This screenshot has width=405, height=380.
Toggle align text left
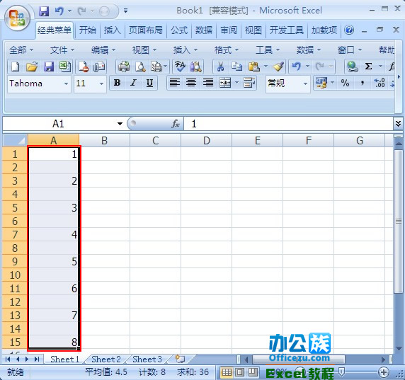click(x=175, y=83)
